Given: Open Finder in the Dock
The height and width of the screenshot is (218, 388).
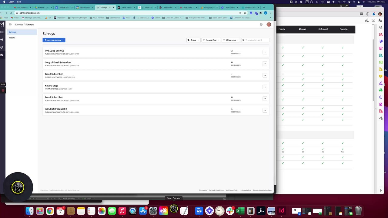Looking at the screenshot, I should tap(29, 211).
